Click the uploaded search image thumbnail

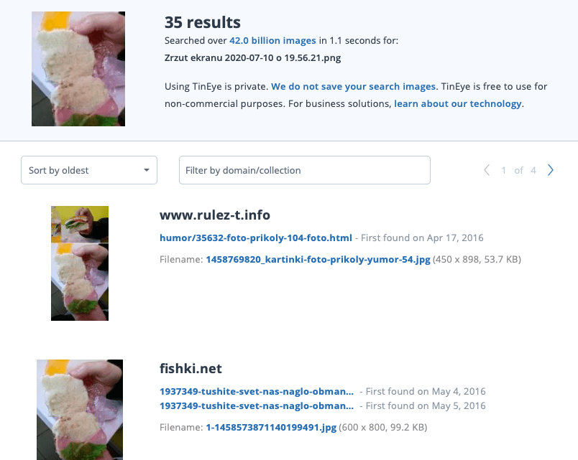[78, 69]
